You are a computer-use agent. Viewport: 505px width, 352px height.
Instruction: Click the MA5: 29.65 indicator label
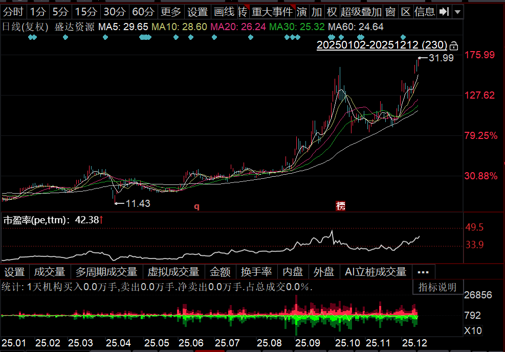(123, 27)
